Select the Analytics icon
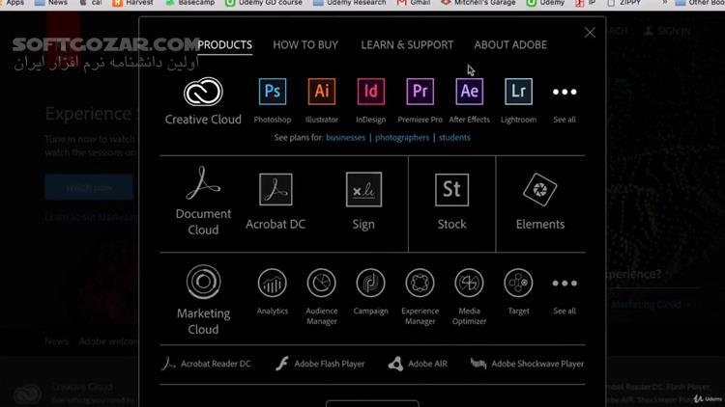The width and height of the screenshot is (725, 407). [x=273, y=283]
